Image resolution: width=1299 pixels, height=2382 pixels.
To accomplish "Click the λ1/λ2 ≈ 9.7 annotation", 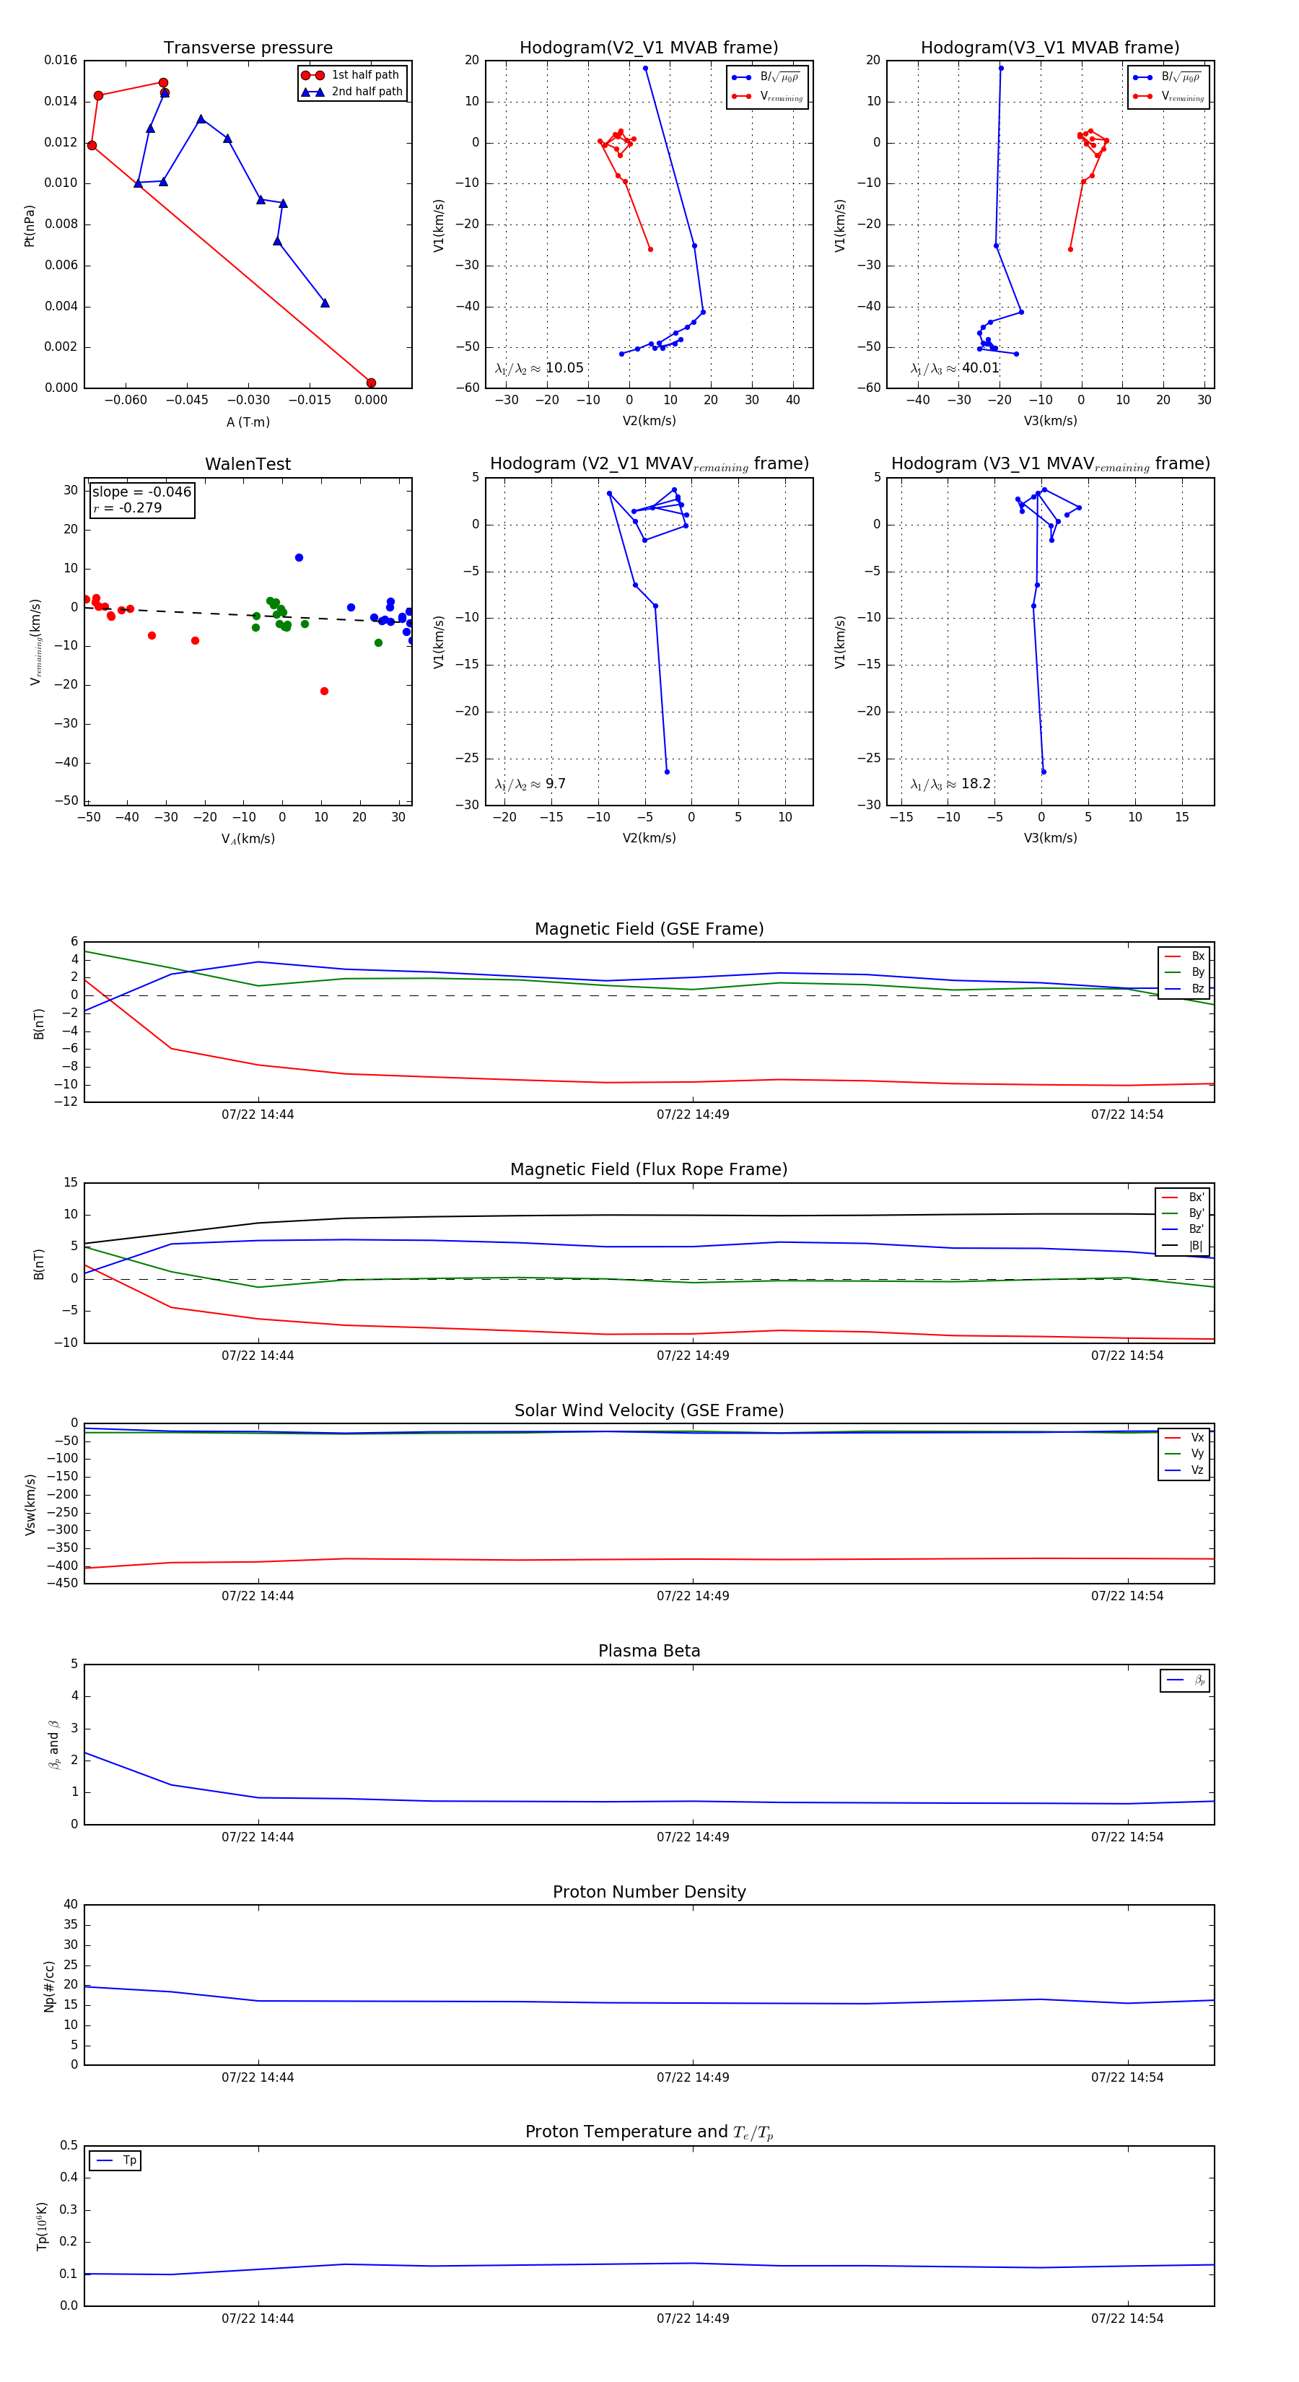I will tap(530, 784).
